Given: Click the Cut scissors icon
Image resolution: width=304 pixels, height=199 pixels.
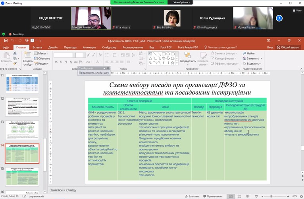Looking at the screenshot, I should (x=15, y=53).
